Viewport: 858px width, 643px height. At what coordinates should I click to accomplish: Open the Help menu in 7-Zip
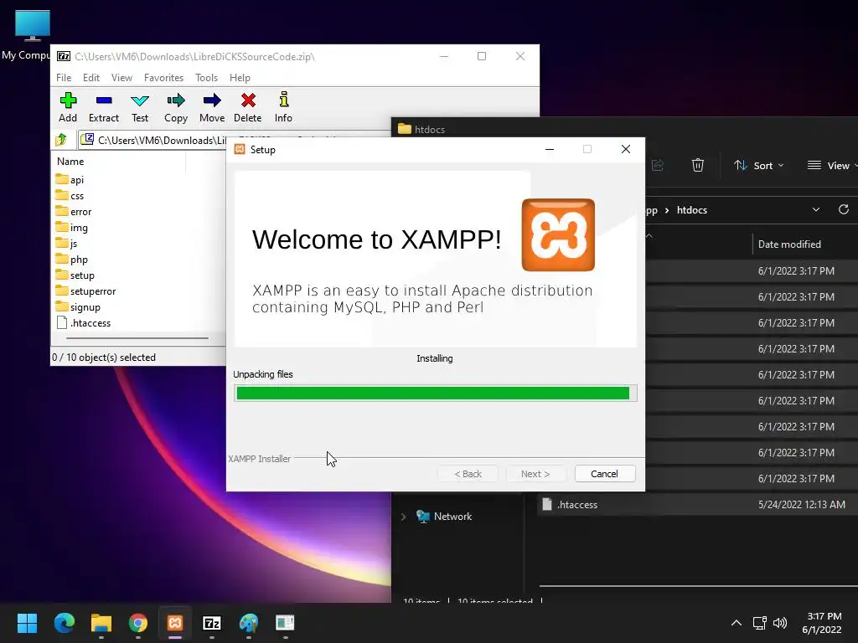(x=240, y=78)
